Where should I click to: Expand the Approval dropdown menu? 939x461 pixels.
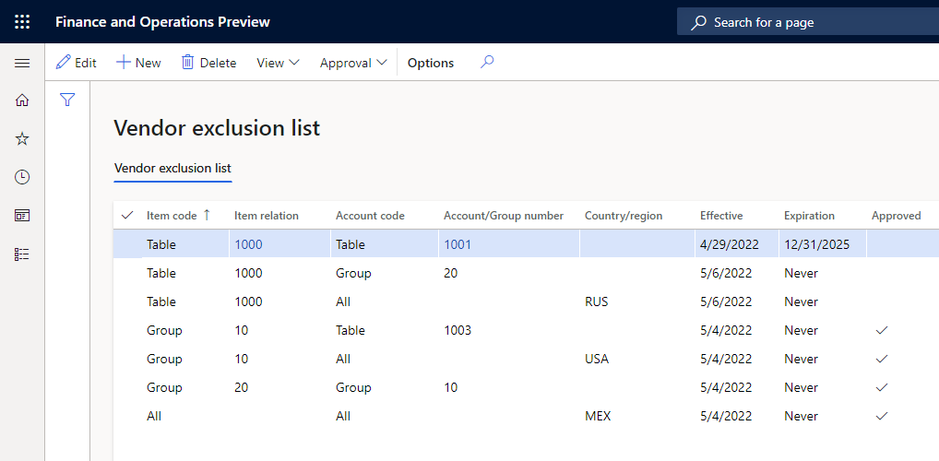coord(352,63)
